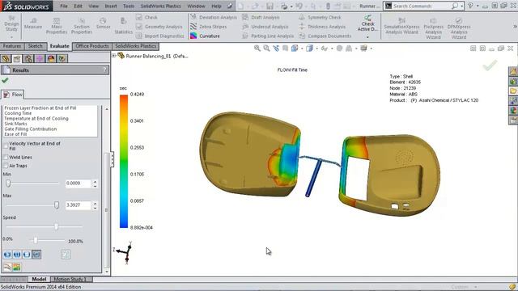This screenshot has height=291, width=518.
Task: Click the Min range slider handle
Action: [8, 183]
